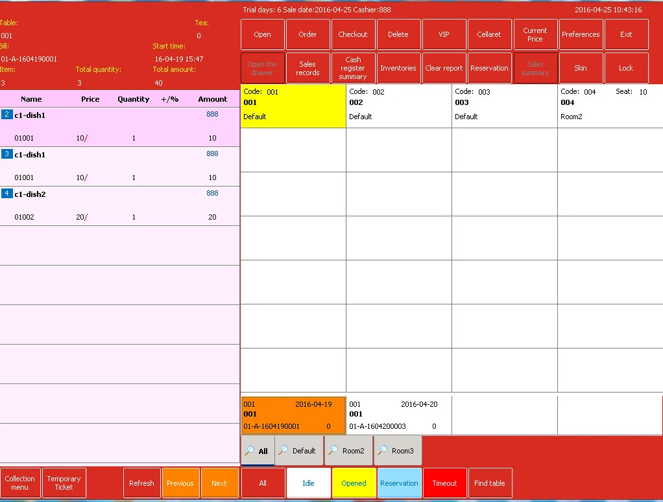Open the Cash register summary
The image size is (663, 502).
[353, 67]
